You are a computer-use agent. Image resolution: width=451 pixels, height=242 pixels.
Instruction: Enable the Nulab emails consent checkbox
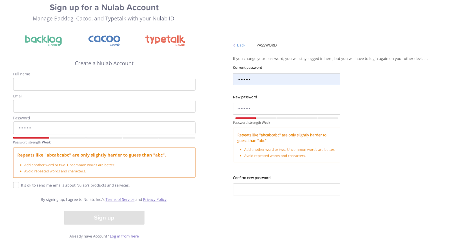(x=16, y=185)
